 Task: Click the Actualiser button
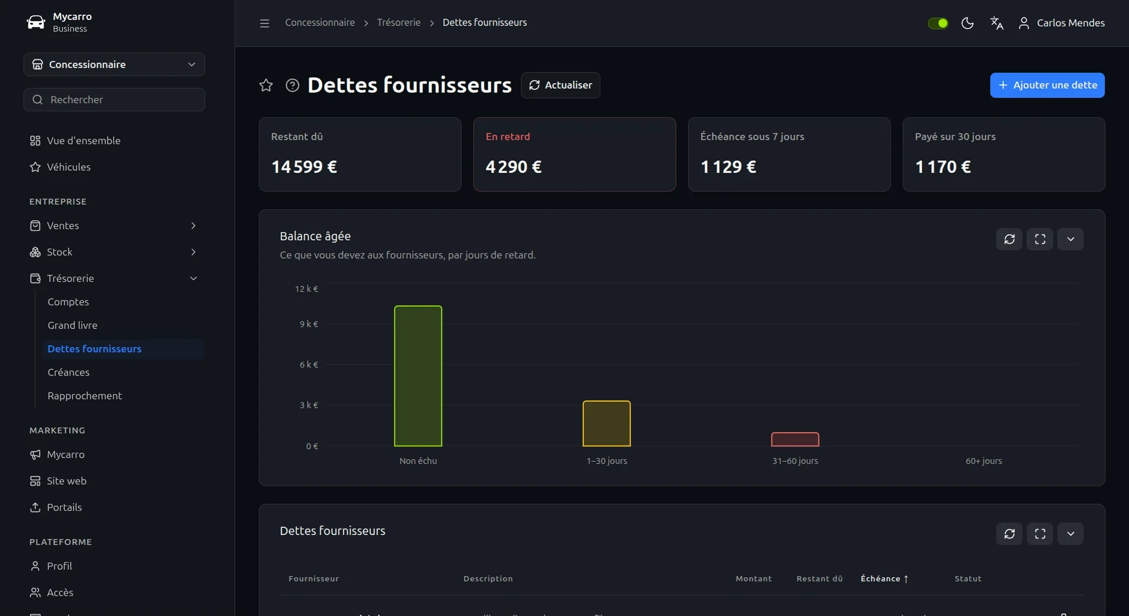[x=560, y=85]
